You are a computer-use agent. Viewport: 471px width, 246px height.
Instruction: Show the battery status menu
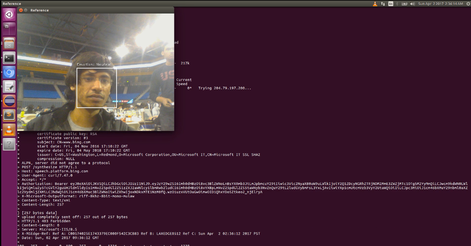coord(404,4)
